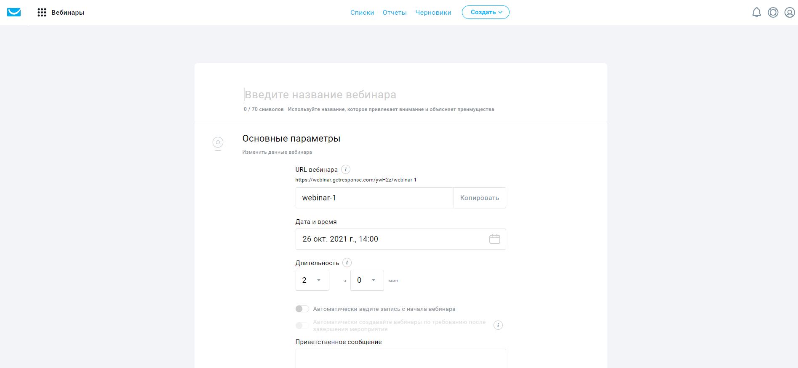Click the 0 / 70 символов counter
798x368 pixels.
pyautogui.click(x=264, y=109)
